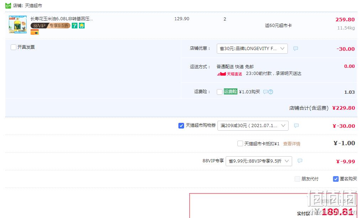The width and height of the screenshot is (360, 218).
Task: Click the question mark help icon for 运费险
Action: (x=271, y=92)
